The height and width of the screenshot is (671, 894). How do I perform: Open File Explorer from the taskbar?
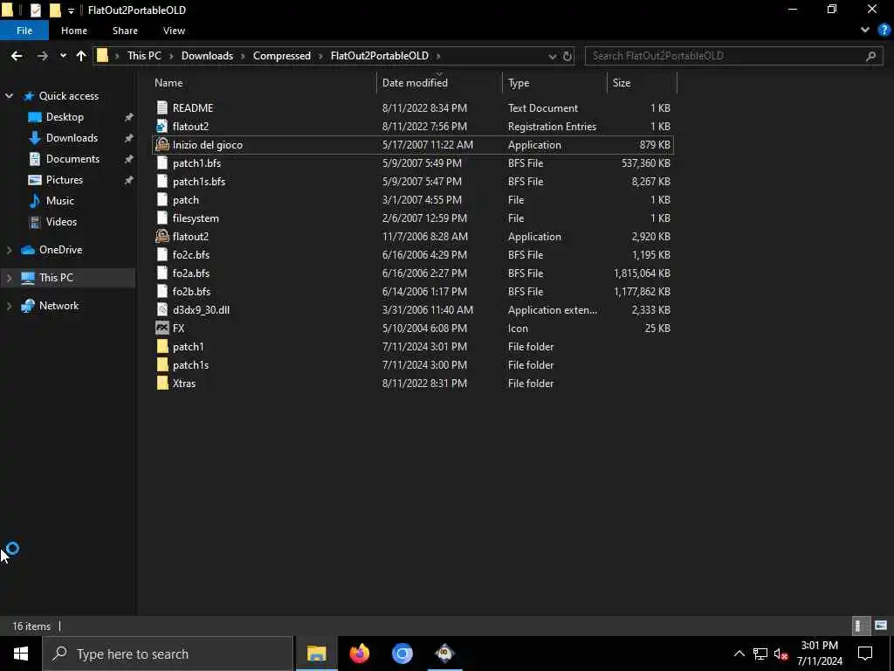click(x=316, y=654)
